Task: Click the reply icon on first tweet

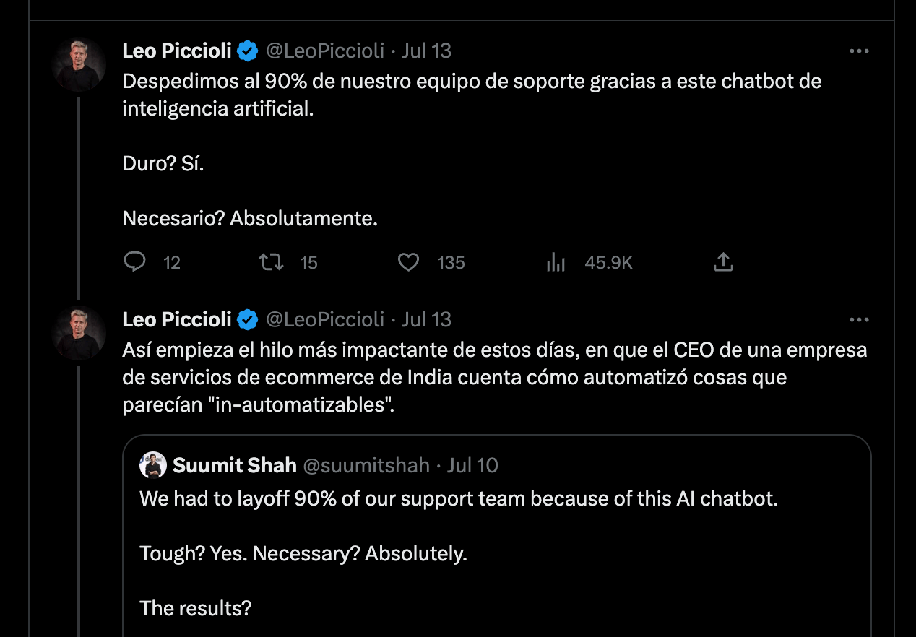Action: (135, 262)
